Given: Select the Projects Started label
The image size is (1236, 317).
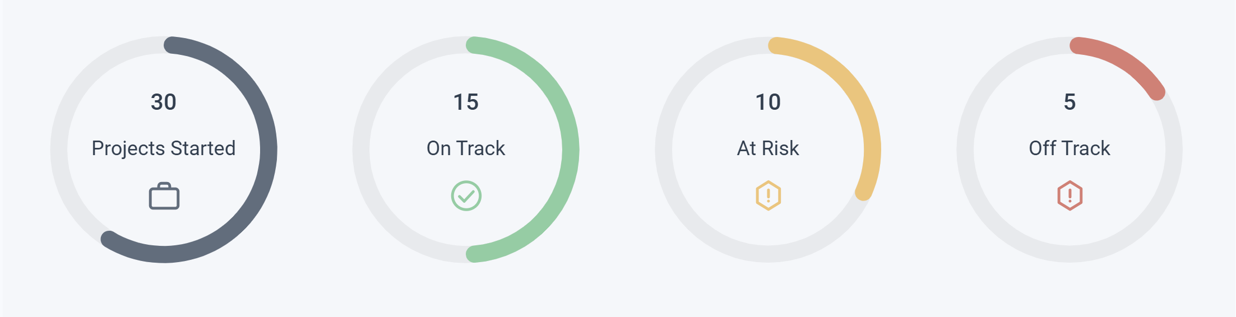Looking at the screenshot, I should tap(163, 148).
